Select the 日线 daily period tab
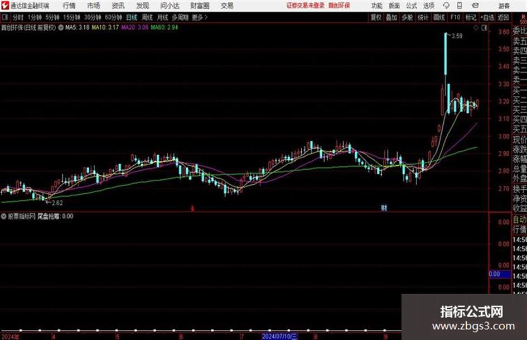This screenshot has height=340, width=527. tap(132, 17)
